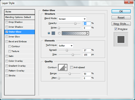This screenshot has width=135, height=100.
Task: Uncheck the Outer Glow checkbox
Action: [7, 32]
